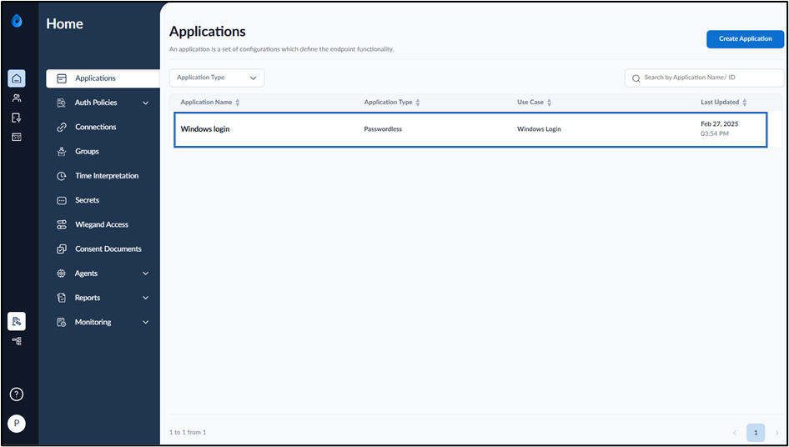Open Applications in the sidebar
The width and height of the screenshot is (789, 447).
103,78
